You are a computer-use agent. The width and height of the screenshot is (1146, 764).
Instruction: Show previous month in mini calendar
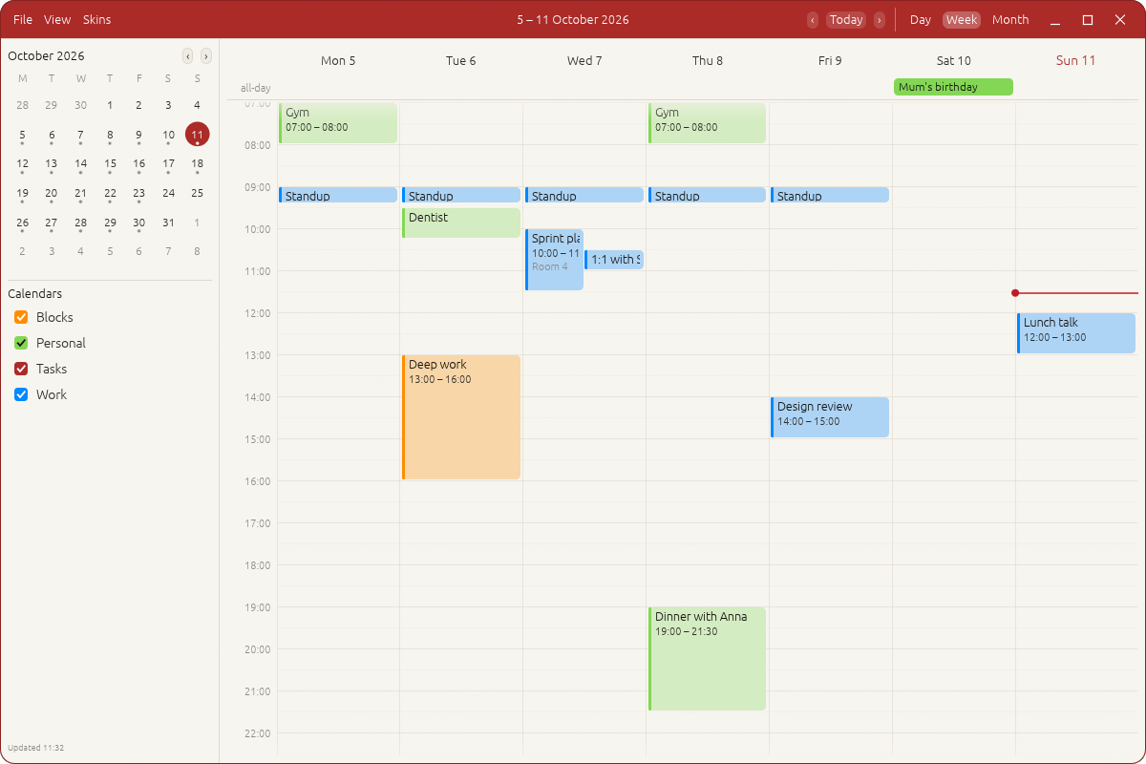pos(188,56)
